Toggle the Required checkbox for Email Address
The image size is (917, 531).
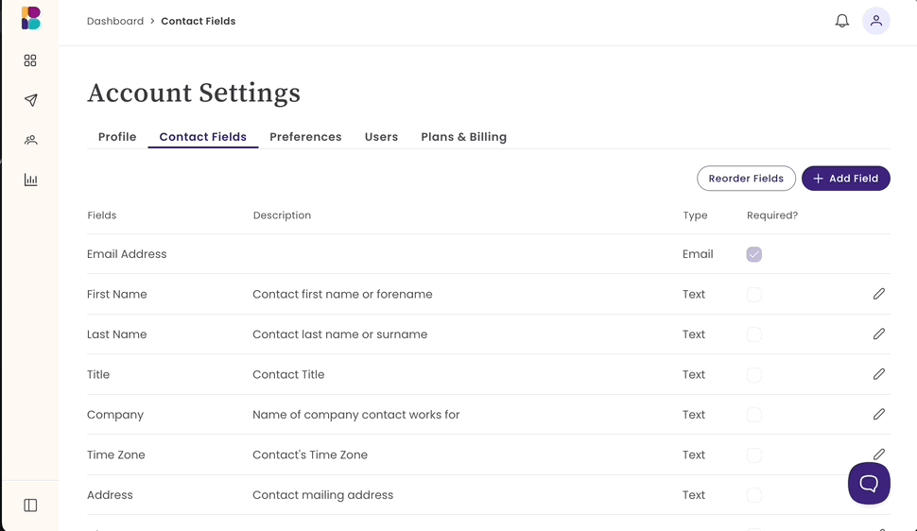point(753,254)
